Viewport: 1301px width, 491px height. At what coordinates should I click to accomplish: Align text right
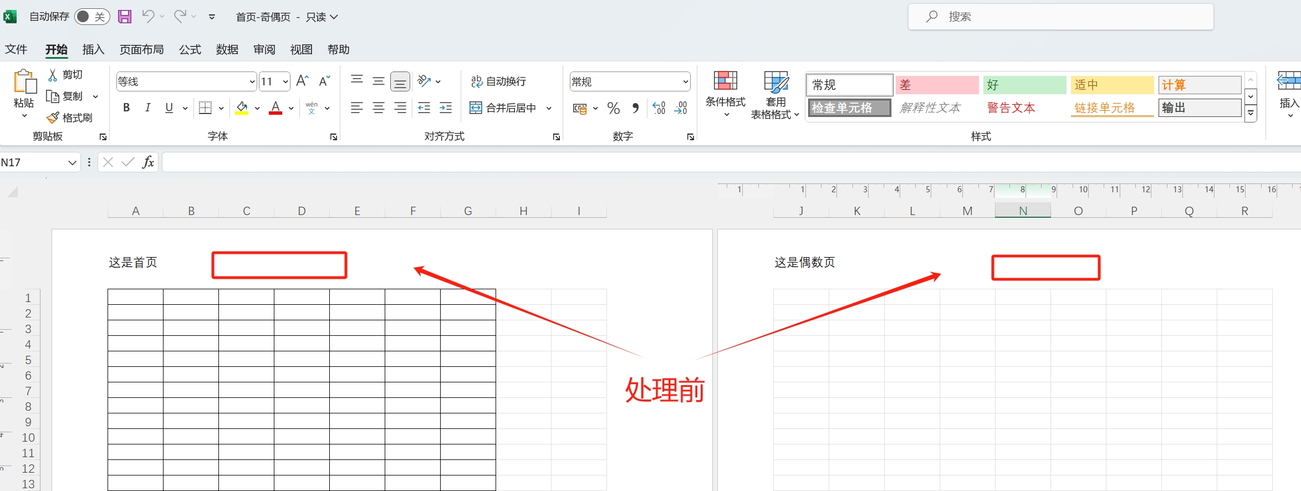(x=400, y=108)
